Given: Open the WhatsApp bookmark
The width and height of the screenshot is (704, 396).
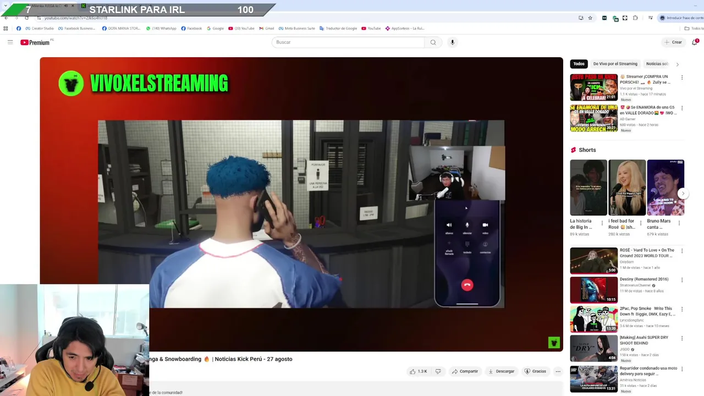Looking at the screenshot, I should (x=161, y=29).
